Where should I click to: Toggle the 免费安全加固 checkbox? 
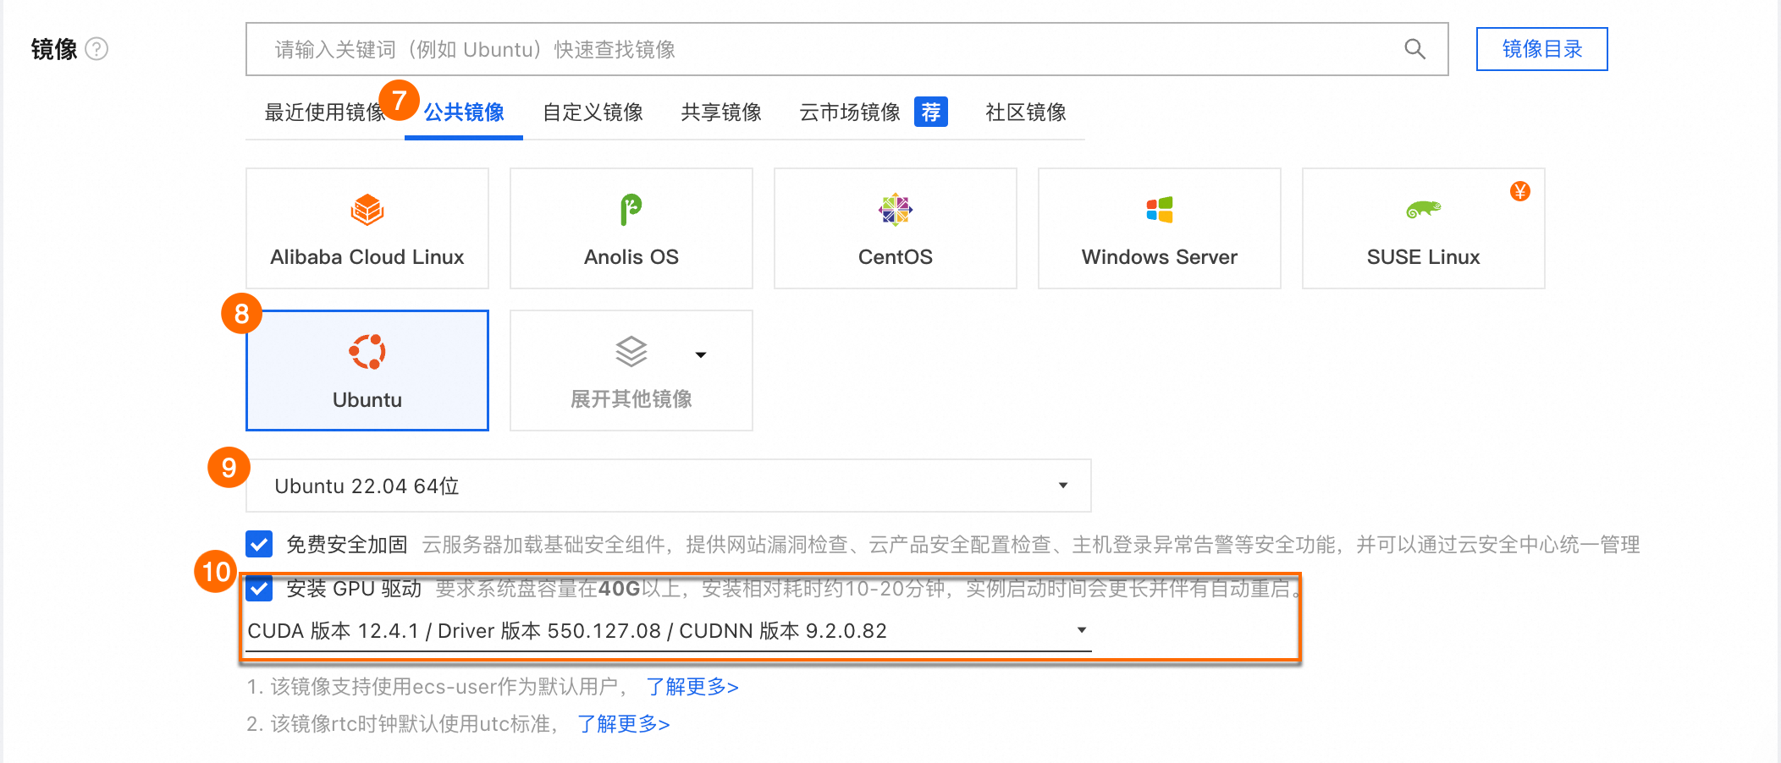(x=259, y=544)
